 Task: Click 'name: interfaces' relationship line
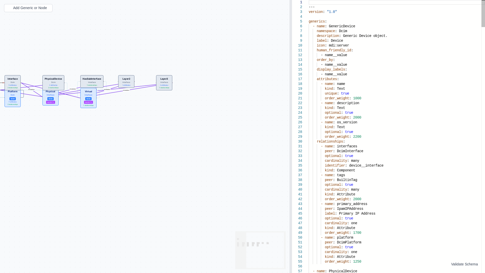click(x=341, y=146)
